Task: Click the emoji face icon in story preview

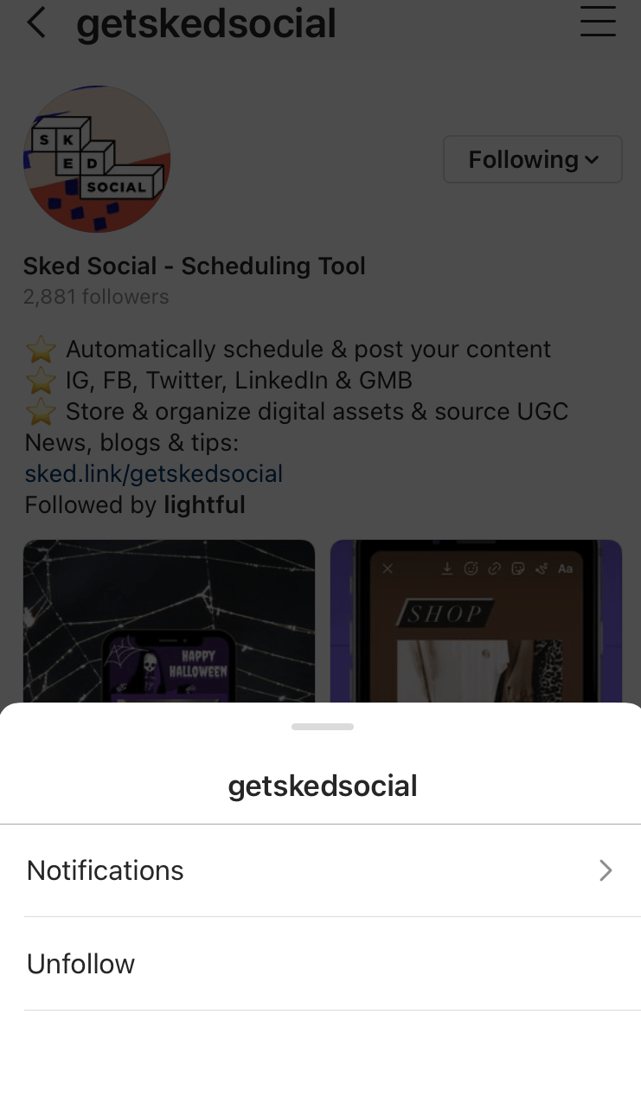Action: (471, 568)
